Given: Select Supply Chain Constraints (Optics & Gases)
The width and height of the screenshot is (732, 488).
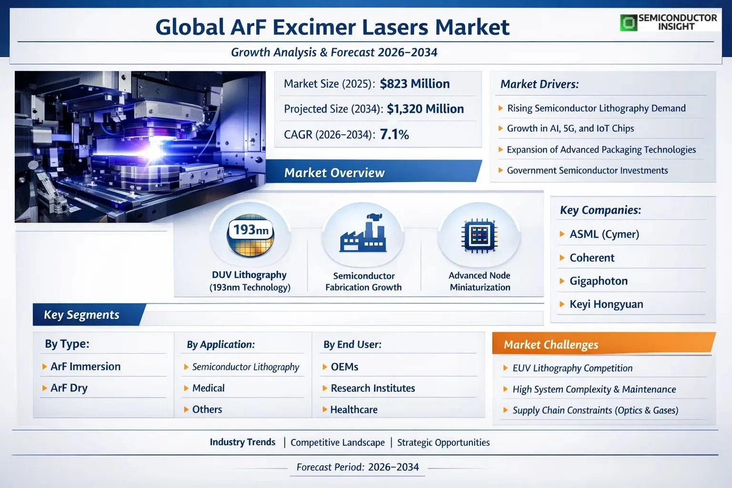Looking at the screenshot, I should 595,410.
